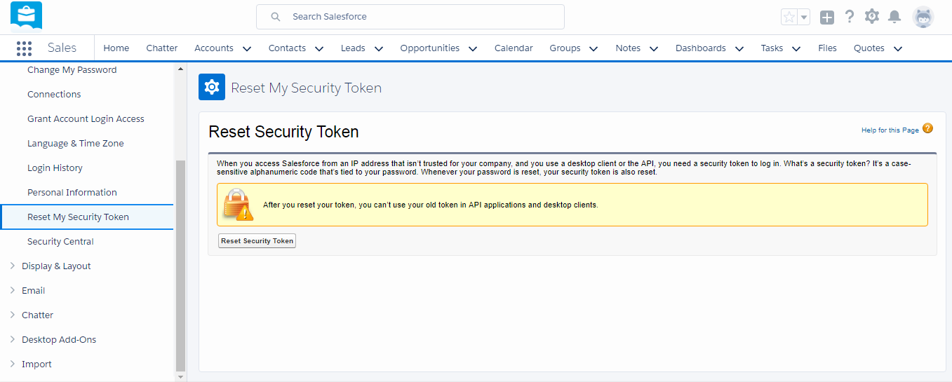Open the Opportunities tab dropdown chevron

point(473,48)
